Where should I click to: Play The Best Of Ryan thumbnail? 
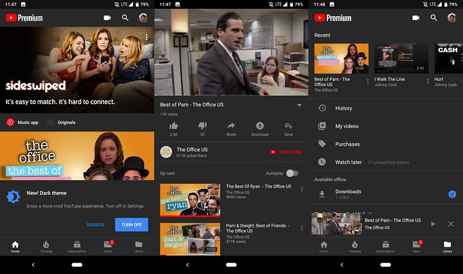click(x=190, y=200)
